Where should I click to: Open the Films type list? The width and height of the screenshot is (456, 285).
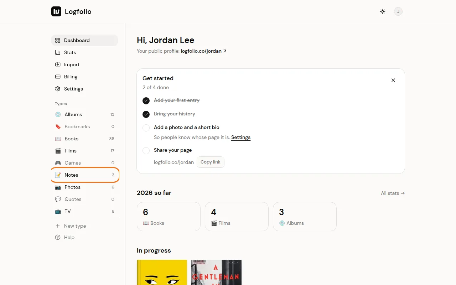pos(84,151)
